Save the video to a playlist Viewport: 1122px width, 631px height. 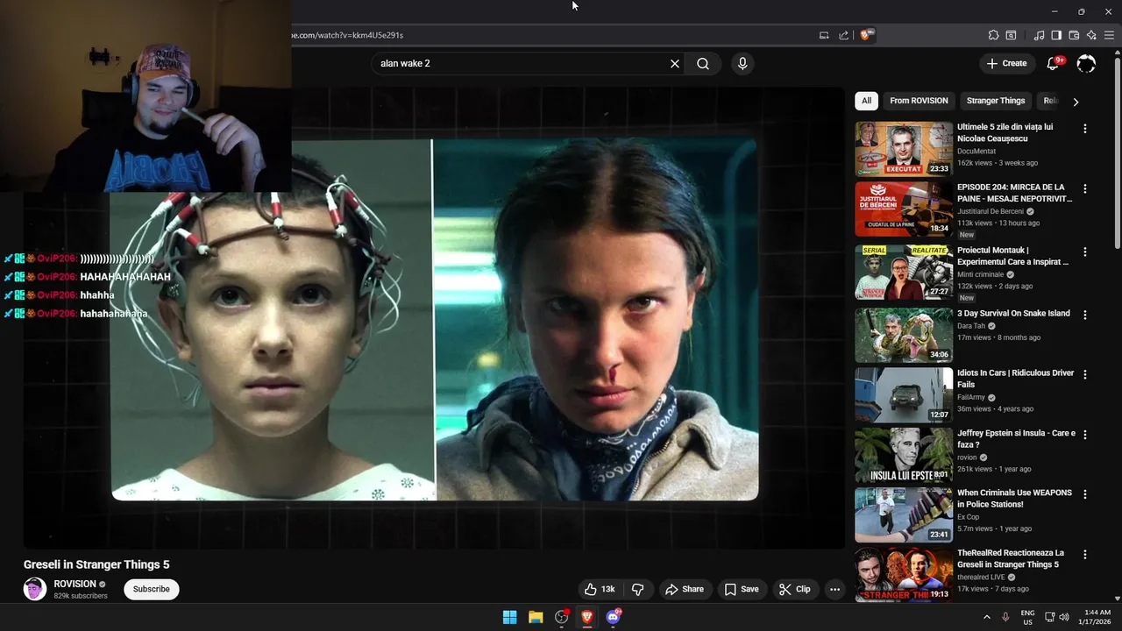pyautogui.click(x=742, y=589)
